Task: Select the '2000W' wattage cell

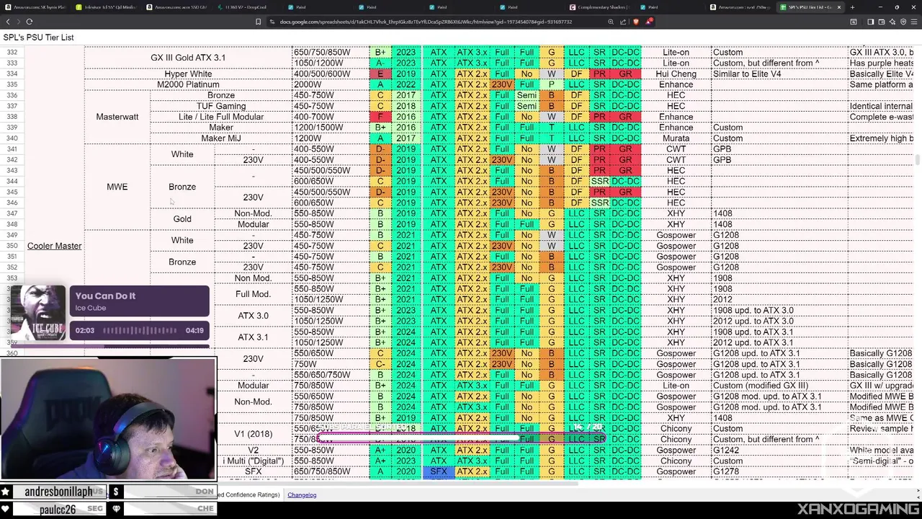Action: 330,84
